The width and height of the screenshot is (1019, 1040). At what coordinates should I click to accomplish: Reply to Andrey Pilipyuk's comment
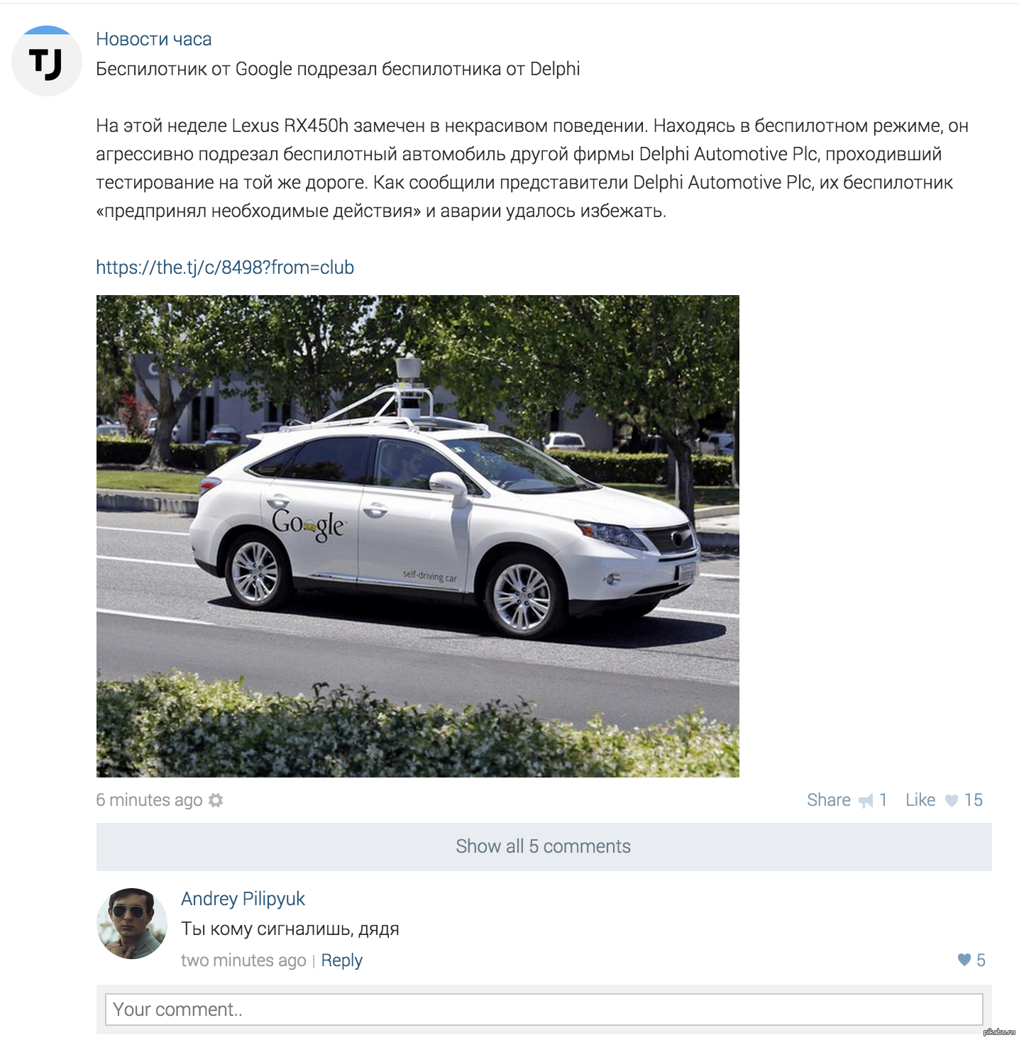pos(341,961)
